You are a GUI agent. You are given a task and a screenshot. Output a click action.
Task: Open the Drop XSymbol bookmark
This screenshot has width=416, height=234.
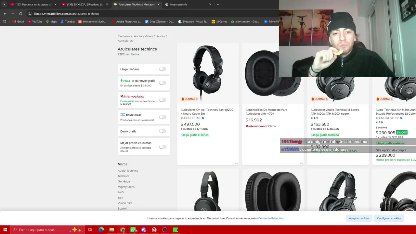pos(160,22)
